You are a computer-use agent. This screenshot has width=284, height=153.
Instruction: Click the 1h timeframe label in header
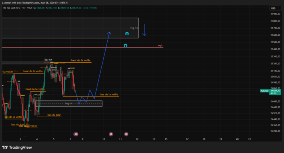coord(23,8)
